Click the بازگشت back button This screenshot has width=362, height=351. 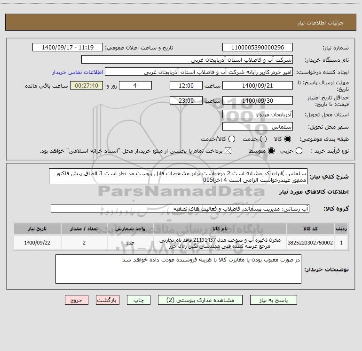[108, 300]
